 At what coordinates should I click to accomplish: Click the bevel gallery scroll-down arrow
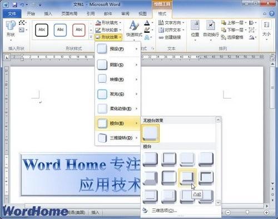tap(218, 202)
